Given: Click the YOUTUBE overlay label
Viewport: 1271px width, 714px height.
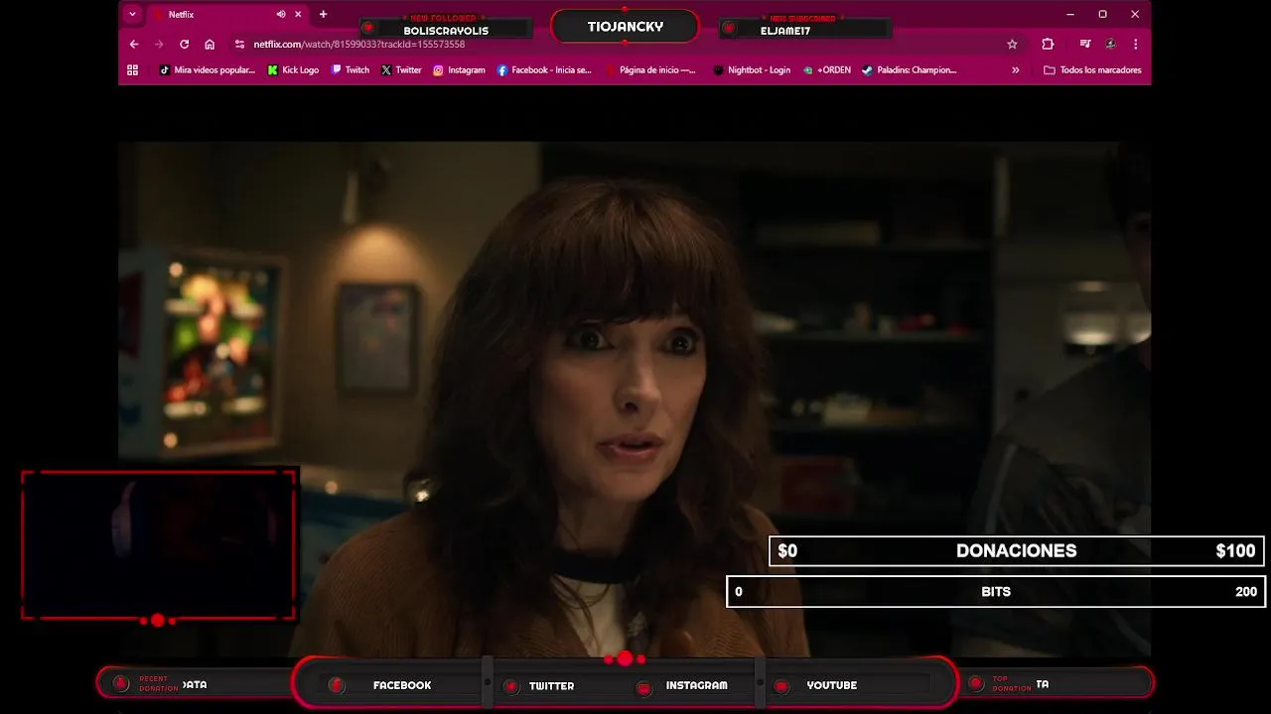Looking at the screenshot, I should click(x=831, y=685).
